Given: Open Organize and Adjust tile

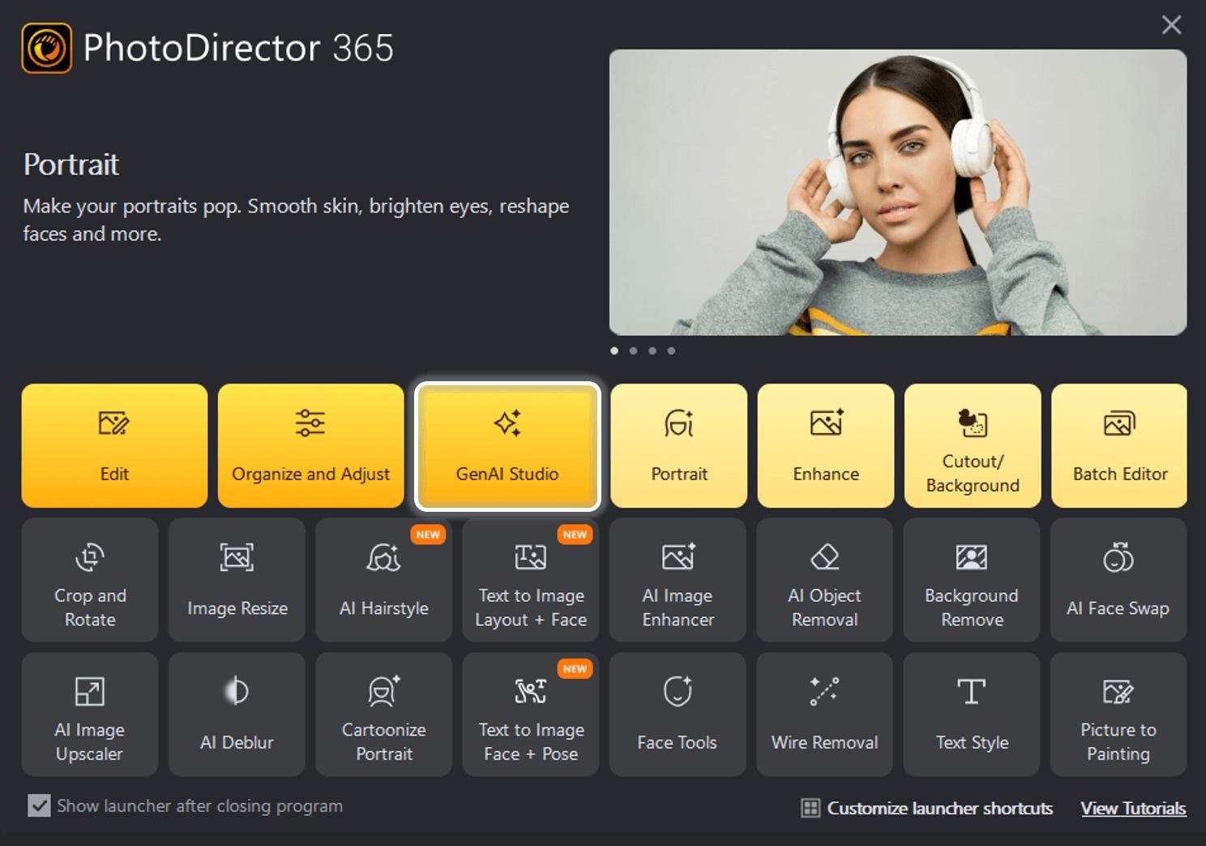Looking at the screenshot, I should (310, 445).
